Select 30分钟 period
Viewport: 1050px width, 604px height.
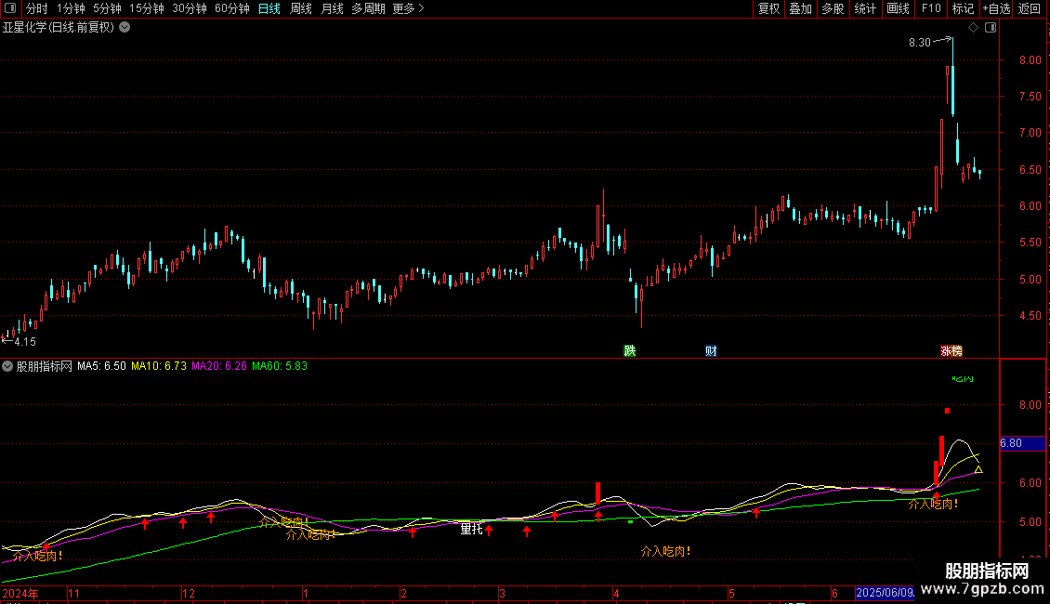click(190, 8)
